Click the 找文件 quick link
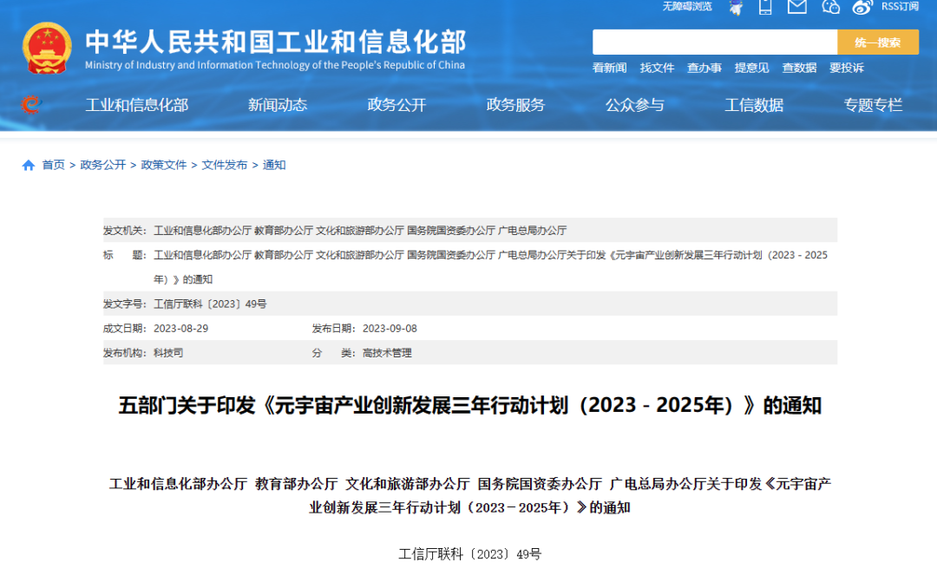 (x=657, y=68)
